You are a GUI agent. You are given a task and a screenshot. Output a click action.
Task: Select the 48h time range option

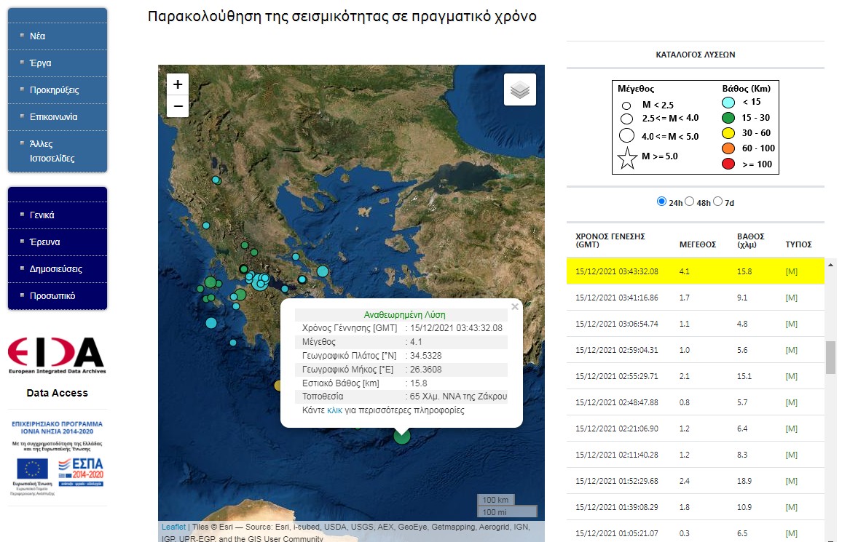pos(689,202)
